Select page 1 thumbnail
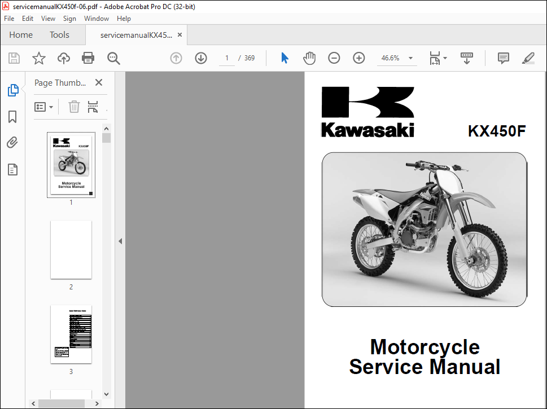 tap(71, 165)
